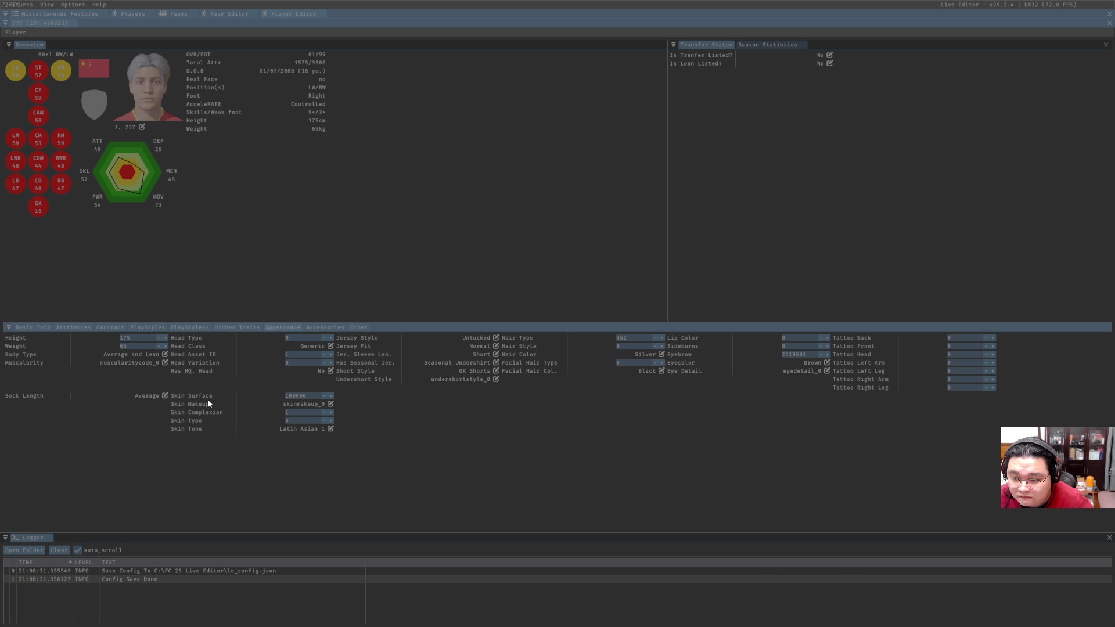This screenshot has height=627, width=1115.
Task: Click the edit icon for Is Transfer Listed
Action: pos(829,55)
